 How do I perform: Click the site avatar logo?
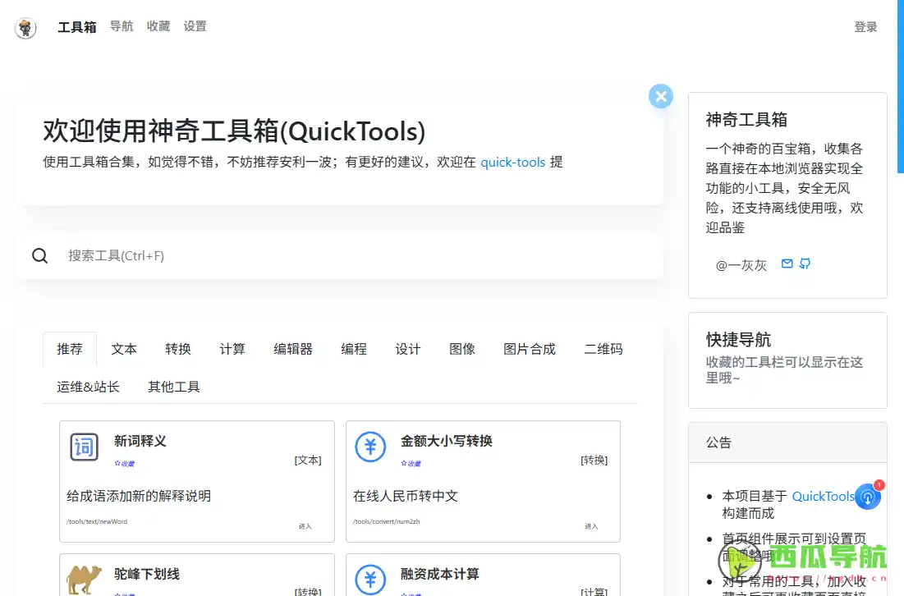click(25, 28)
